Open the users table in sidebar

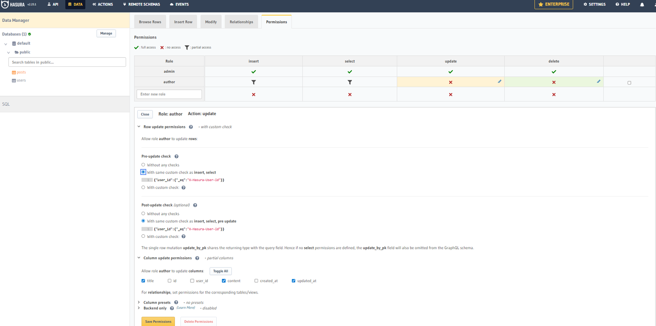tap(21, 80)
